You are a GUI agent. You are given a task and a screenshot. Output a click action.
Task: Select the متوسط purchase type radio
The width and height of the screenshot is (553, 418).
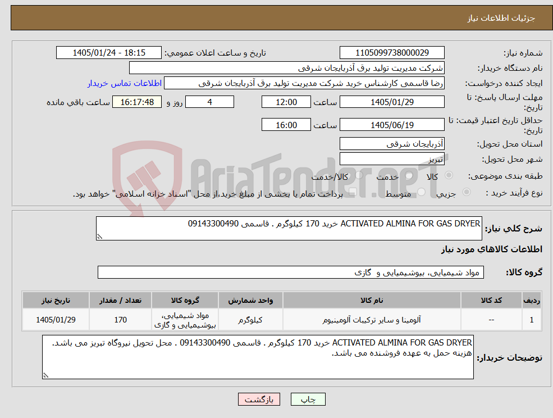[x=422, y=192]
